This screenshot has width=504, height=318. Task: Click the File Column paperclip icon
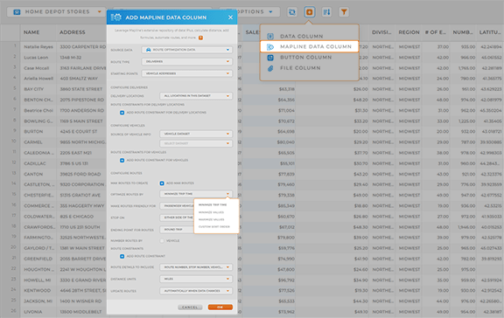click(x=270, y=68)
